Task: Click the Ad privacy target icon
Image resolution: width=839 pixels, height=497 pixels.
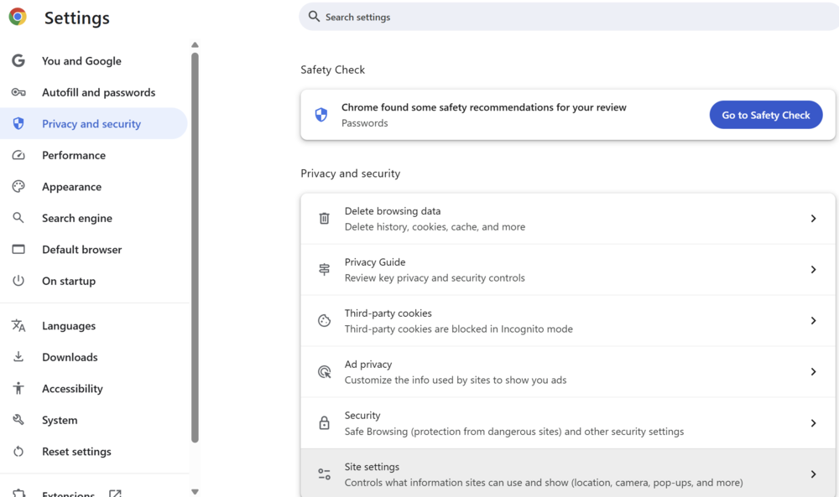Action: (x=324, y=371)
